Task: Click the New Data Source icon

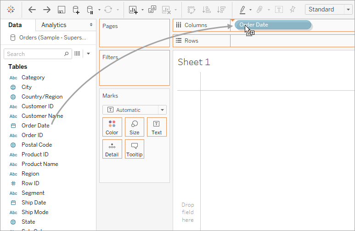Action: pyautogui.click(x=76, y=10)
